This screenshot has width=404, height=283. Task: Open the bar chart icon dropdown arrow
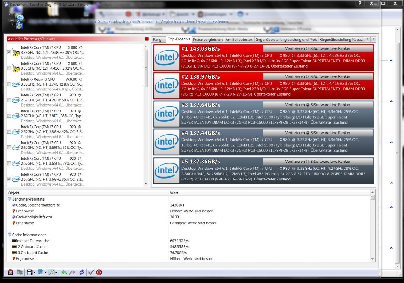click(45, 273)
